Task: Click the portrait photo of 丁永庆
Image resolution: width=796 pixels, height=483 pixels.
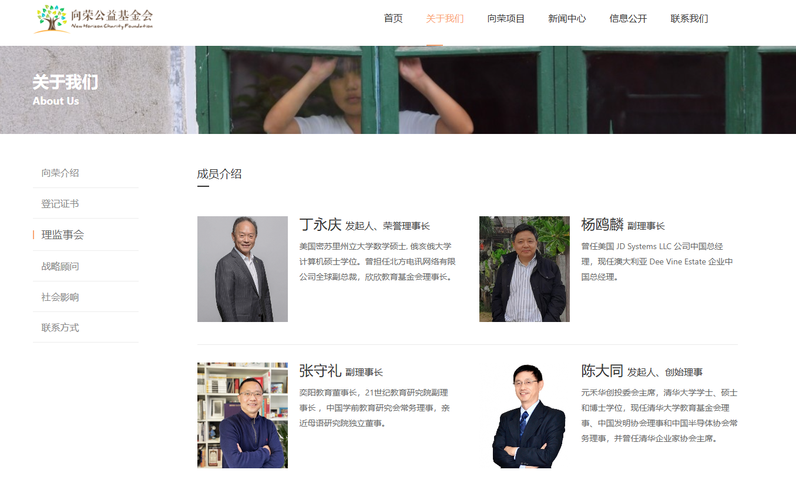Action: coord(243,269)
